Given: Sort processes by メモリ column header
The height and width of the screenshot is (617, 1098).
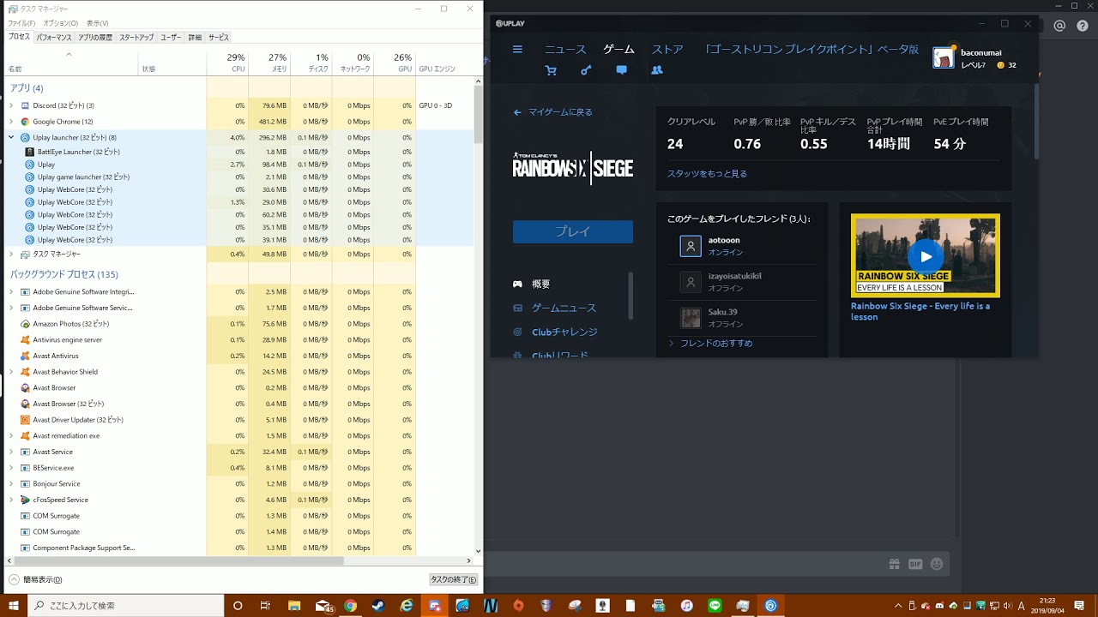Looking at the screenshot, I should (x=269, y=63).
